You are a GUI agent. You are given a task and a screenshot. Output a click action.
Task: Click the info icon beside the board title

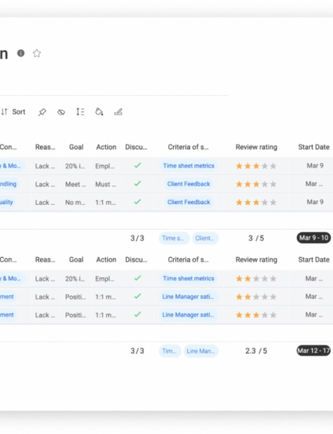pyautogui.click(x=21, y=53)
